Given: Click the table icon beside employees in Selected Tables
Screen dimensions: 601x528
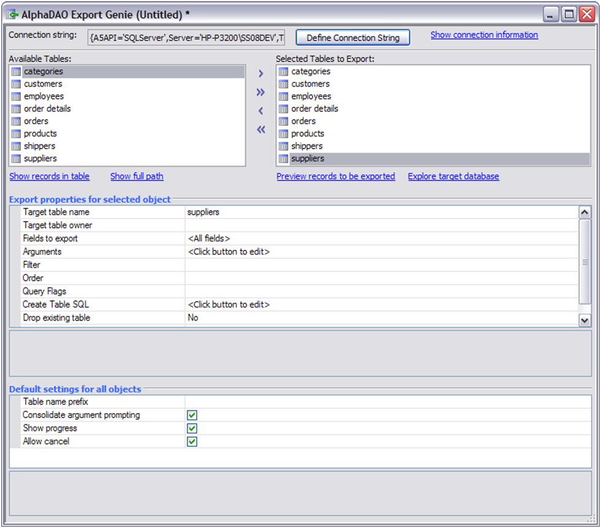Looking at the screenshot, I should (x=283, y=96).
